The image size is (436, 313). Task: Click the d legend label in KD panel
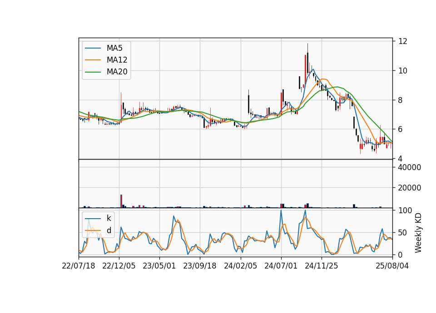[109, 230]
